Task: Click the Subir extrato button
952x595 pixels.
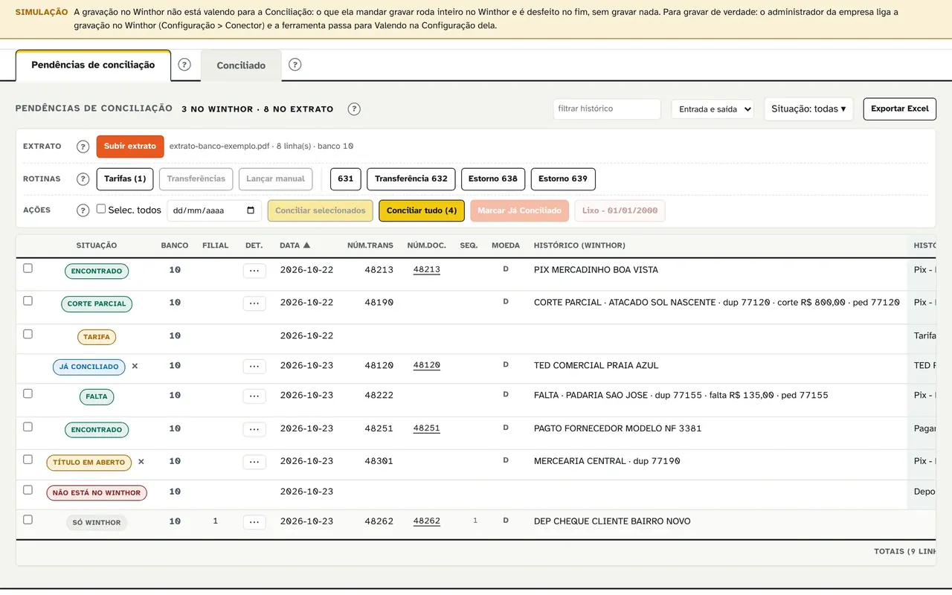Action: click(130, 147)
